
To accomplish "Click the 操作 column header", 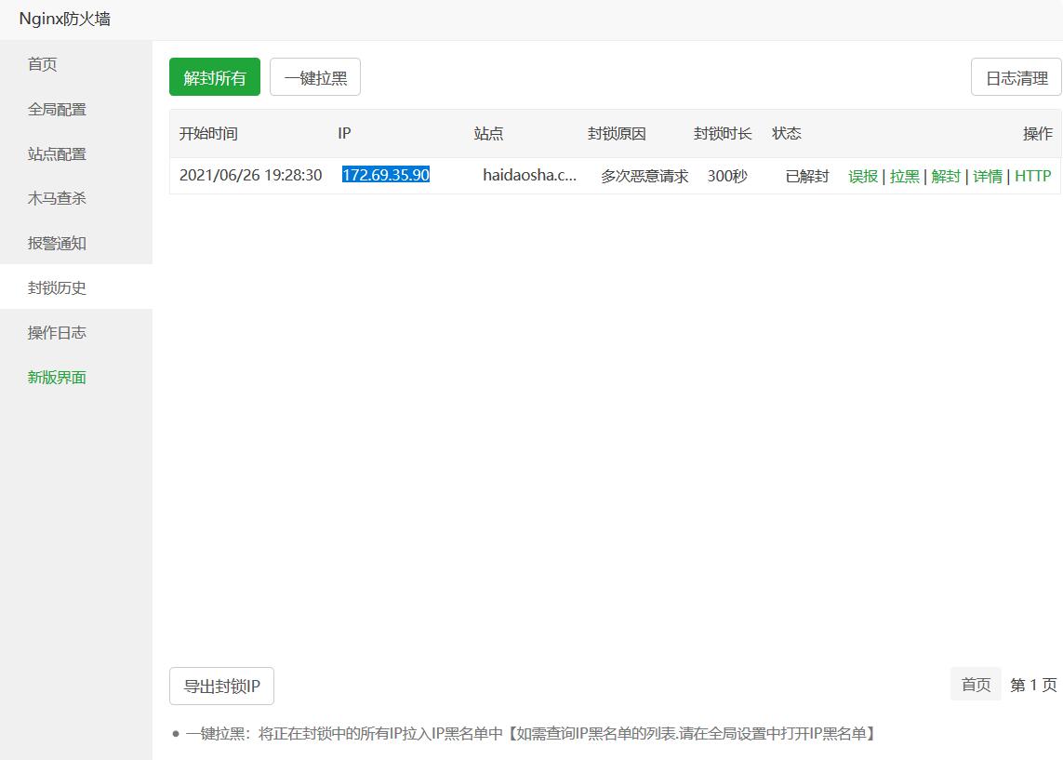I will (1037, 134).
